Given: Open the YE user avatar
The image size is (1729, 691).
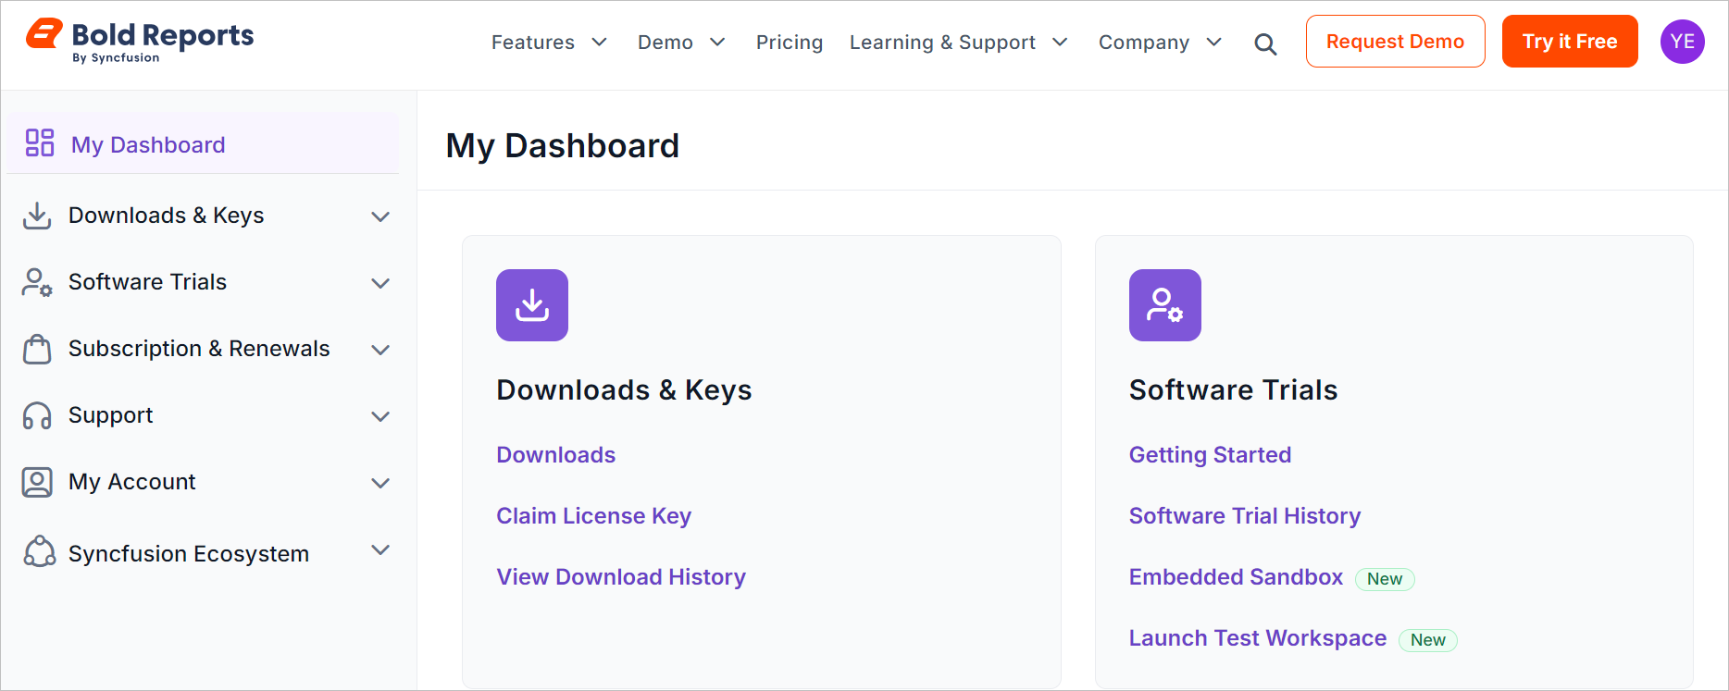Looking at the screenshot, I should point(1682,42).
